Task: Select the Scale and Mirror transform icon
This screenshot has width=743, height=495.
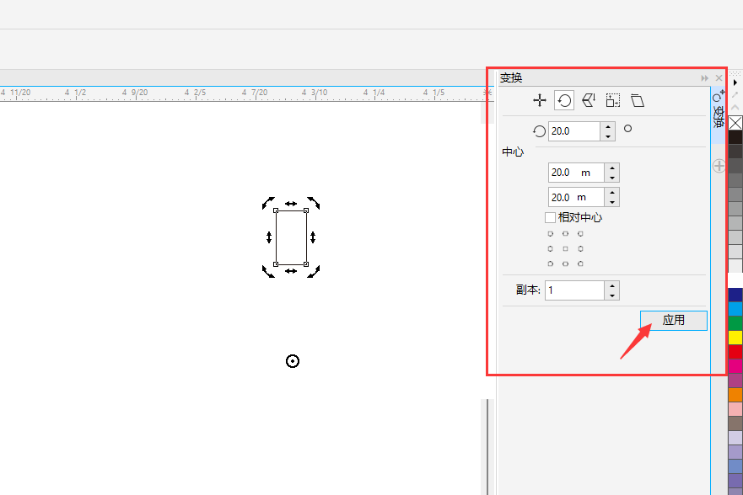Action: point(589,100)
